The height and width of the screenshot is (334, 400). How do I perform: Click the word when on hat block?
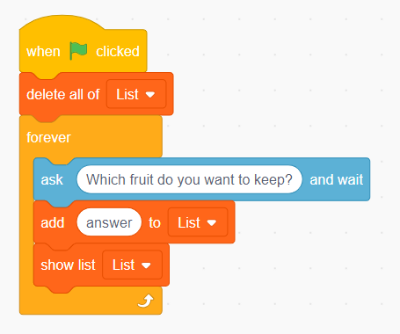coord(43,52)
